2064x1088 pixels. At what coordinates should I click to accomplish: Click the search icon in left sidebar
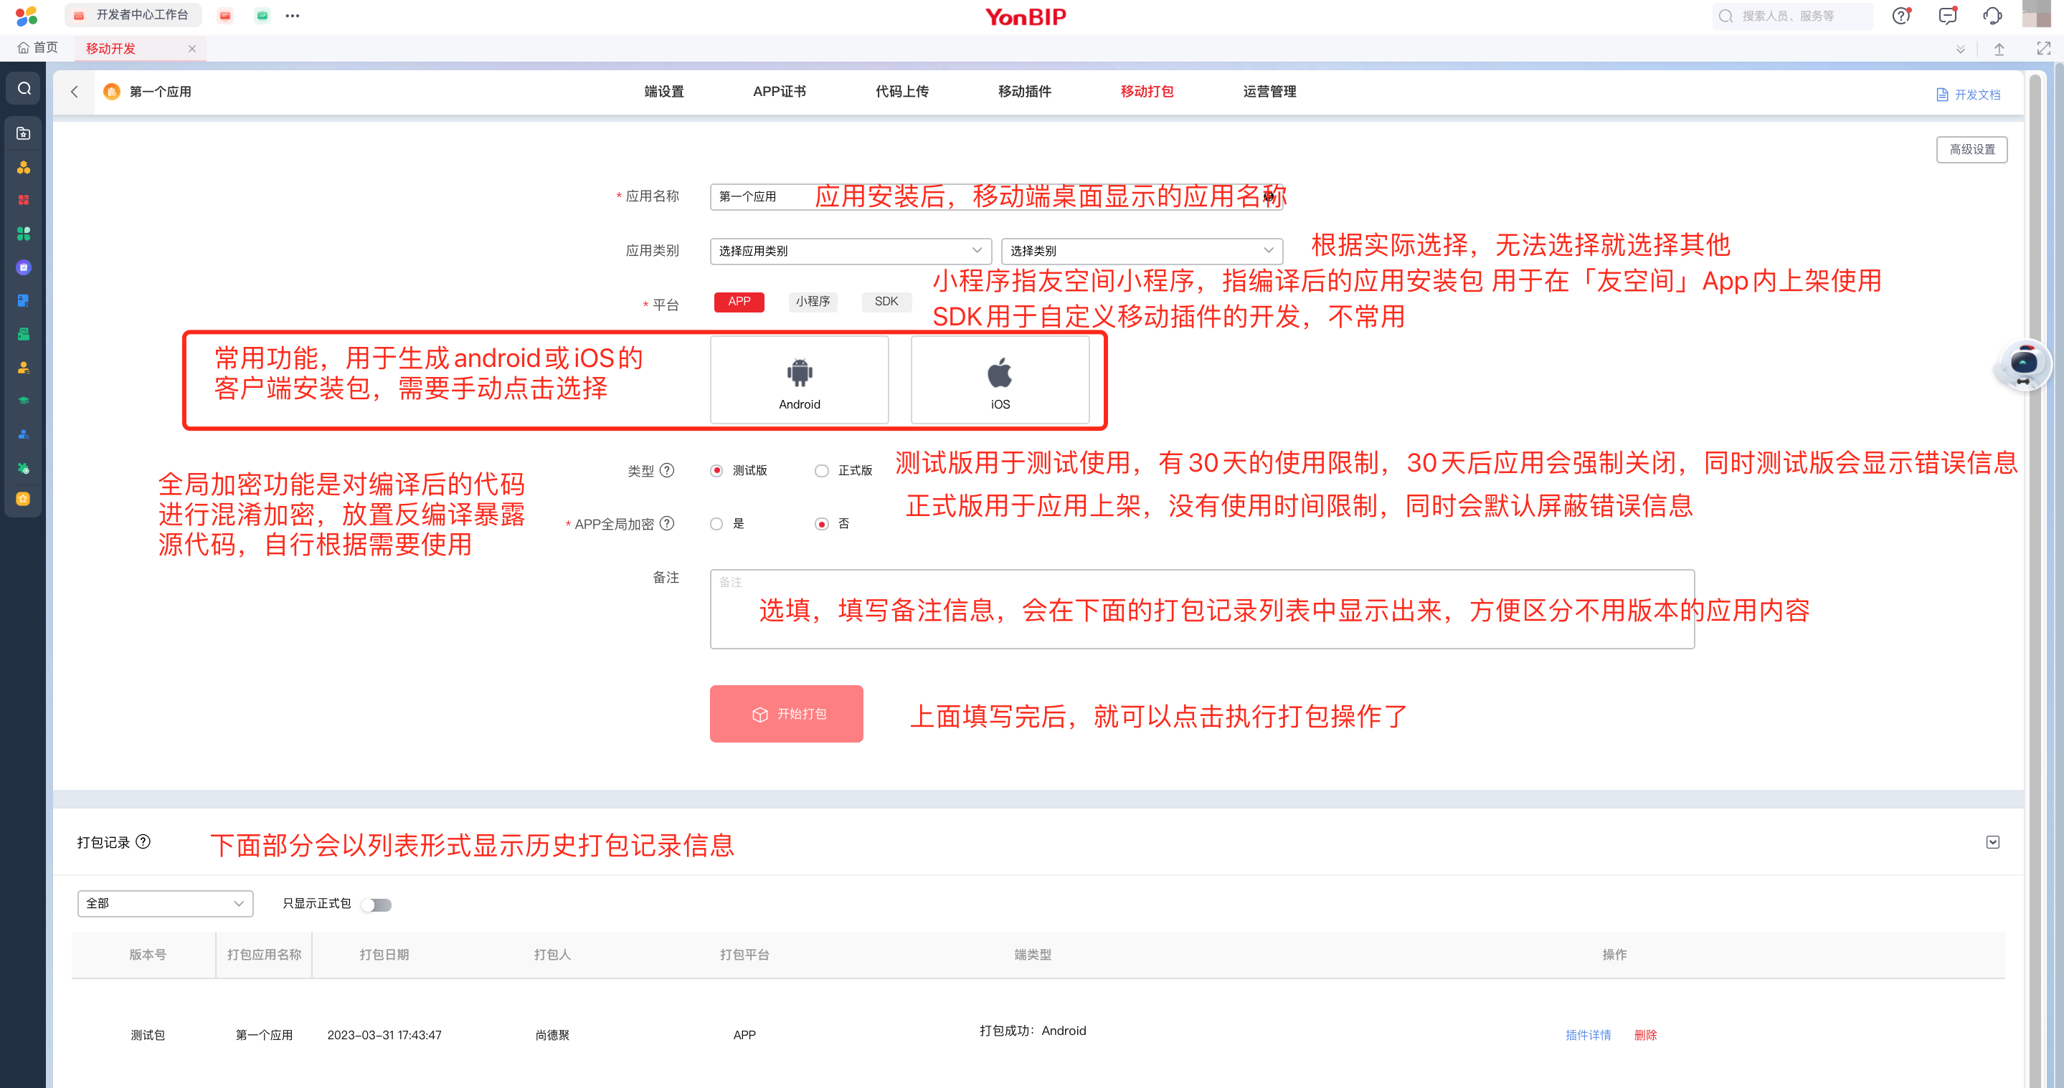pos(24,88)
